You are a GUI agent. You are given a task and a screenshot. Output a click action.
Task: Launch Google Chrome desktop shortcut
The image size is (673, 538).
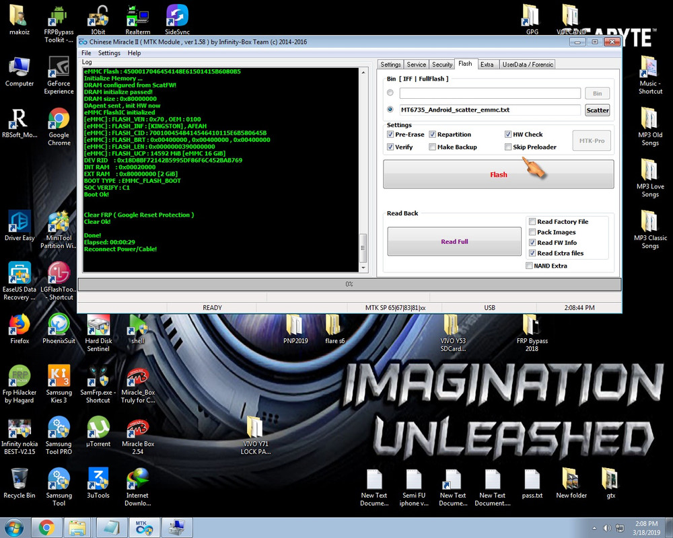tap(59, 127)
